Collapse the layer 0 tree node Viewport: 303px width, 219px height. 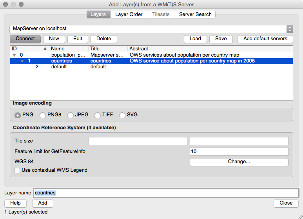point(14,55)
